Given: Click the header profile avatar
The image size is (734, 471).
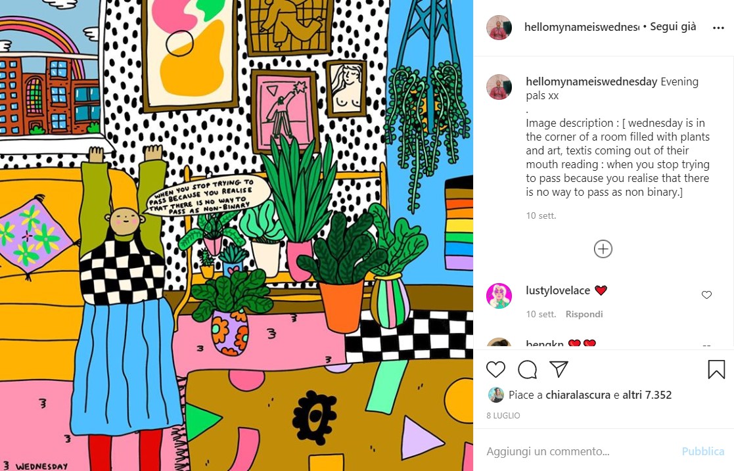Looking at the screenshot, I should coord(499,27).
